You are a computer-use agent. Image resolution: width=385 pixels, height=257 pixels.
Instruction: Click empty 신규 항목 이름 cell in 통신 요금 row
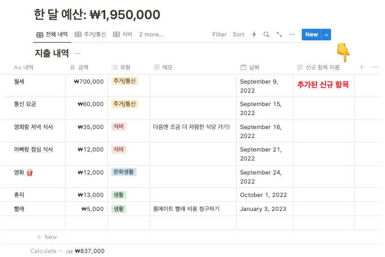point(324,108)
